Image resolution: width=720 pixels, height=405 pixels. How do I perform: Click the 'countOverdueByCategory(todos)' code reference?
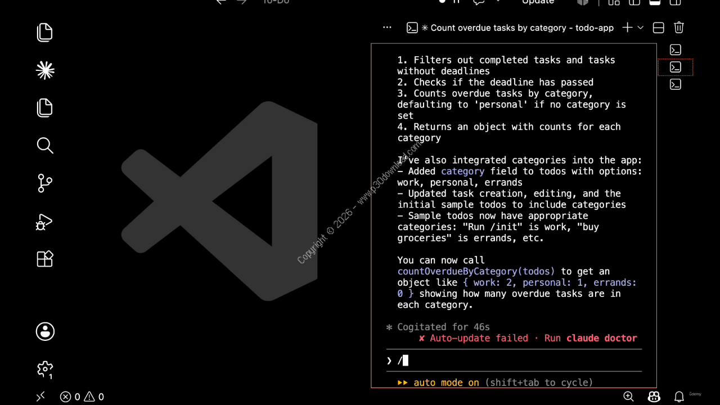pos(476,271)
